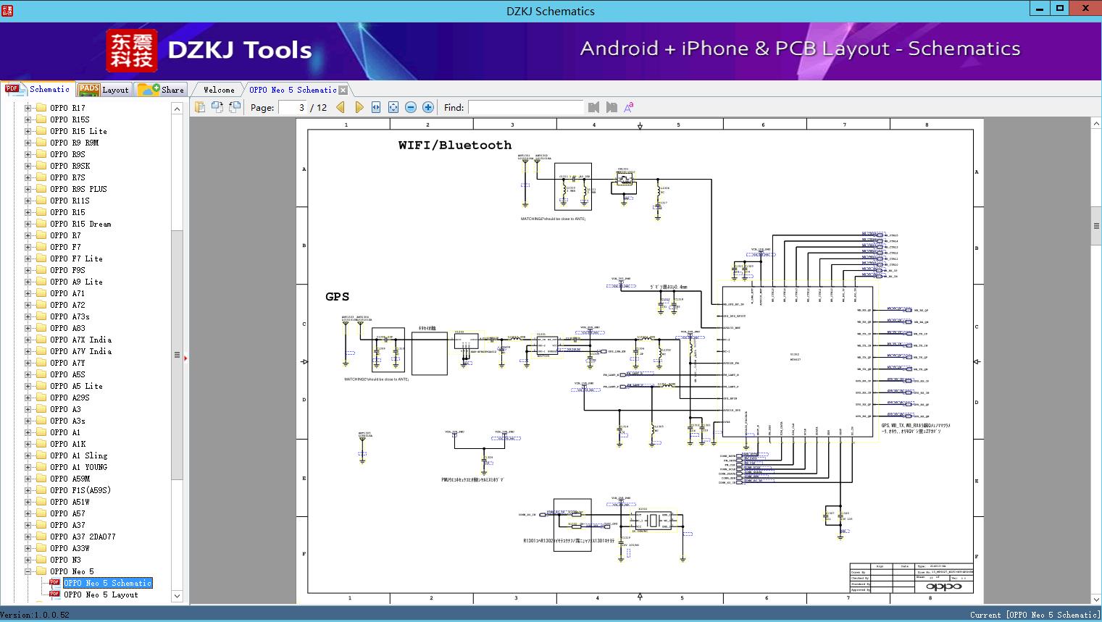The height and width of the screenshot is (622, 1102).
Task: Go to previous page with left arrow
Action: coord(341,107)
